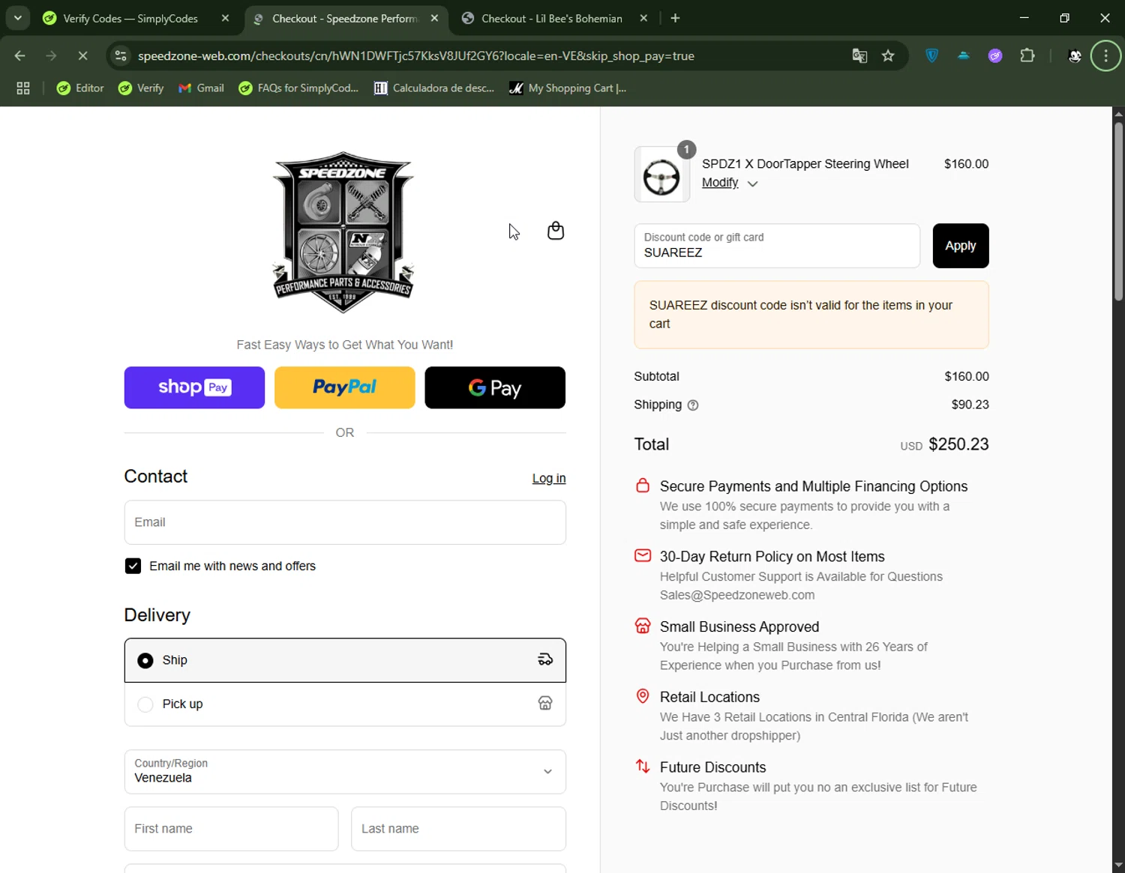
Task: Click the browser forward arrow
Action: 51,55
